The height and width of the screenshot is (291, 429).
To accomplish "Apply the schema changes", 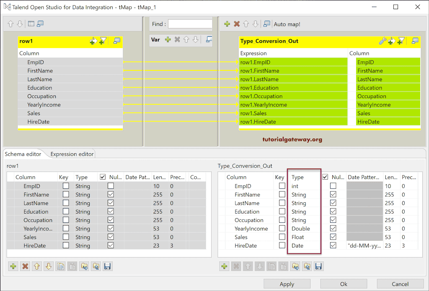I will point(287,284).
